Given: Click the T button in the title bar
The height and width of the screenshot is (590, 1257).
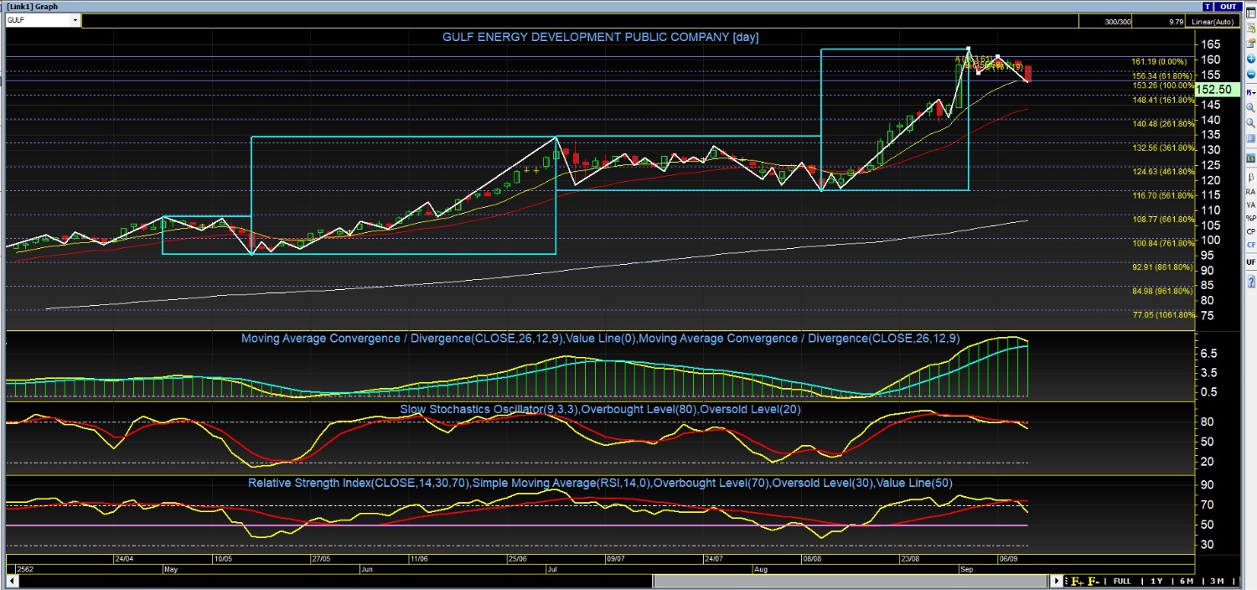Looking at the screenshot, I should click(x=1208, y=6).
